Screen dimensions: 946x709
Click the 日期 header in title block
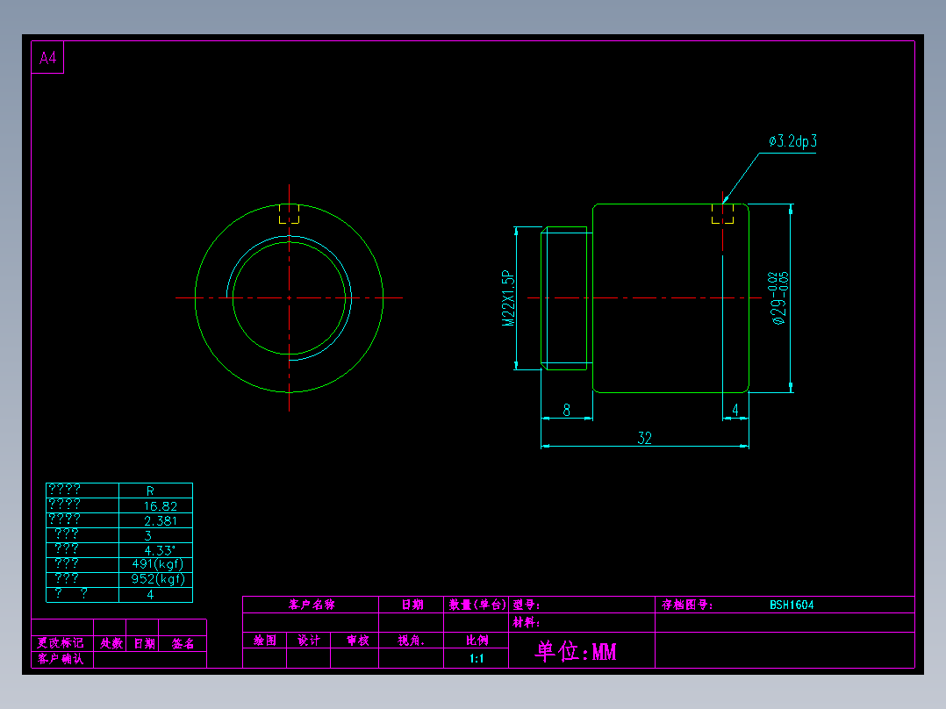pyautogui.click(x=412, y=605)
